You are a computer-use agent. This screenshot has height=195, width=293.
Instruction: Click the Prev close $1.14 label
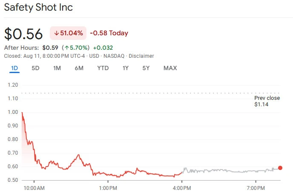267,101
